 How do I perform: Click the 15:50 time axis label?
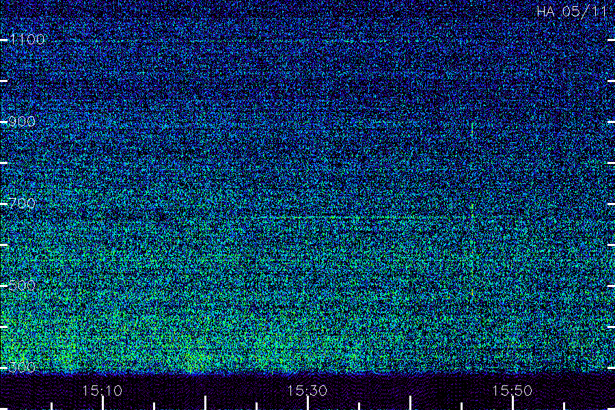pyautogui.click(x=512, y=390)
